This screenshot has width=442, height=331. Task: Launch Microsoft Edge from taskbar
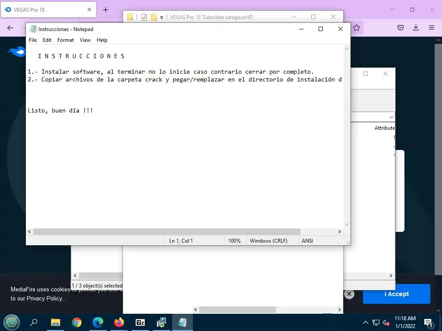(98, 322)
